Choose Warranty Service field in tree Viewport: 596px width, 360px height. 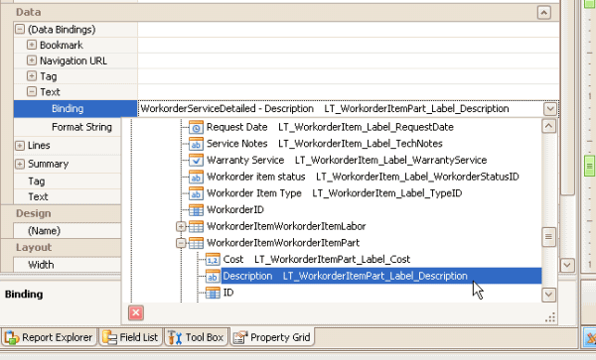(x=347, y=160)
